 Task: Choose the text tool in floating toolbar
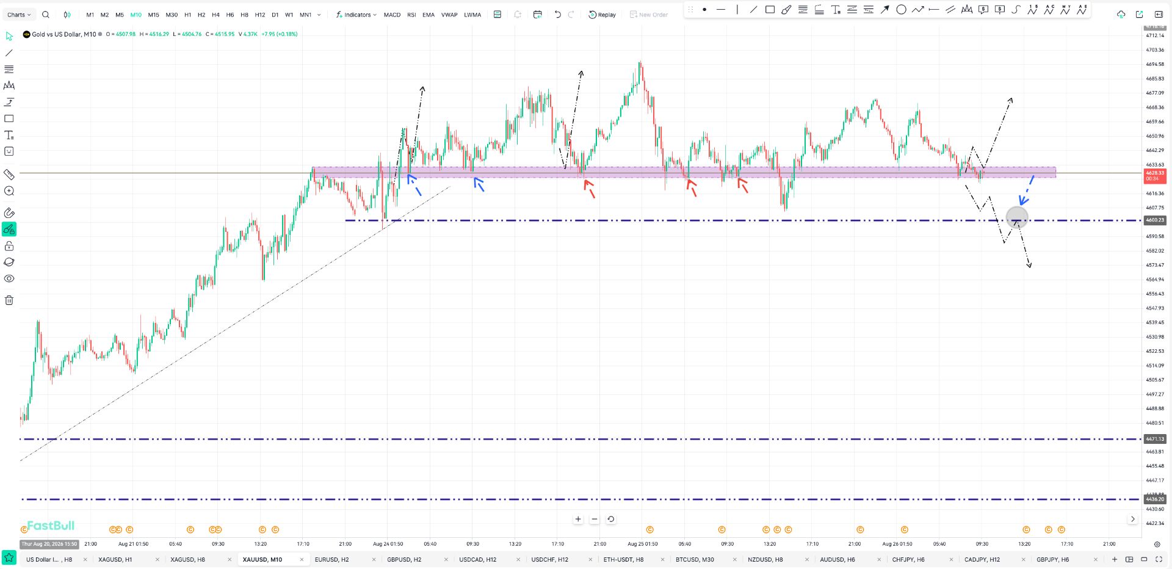point(836,10)
